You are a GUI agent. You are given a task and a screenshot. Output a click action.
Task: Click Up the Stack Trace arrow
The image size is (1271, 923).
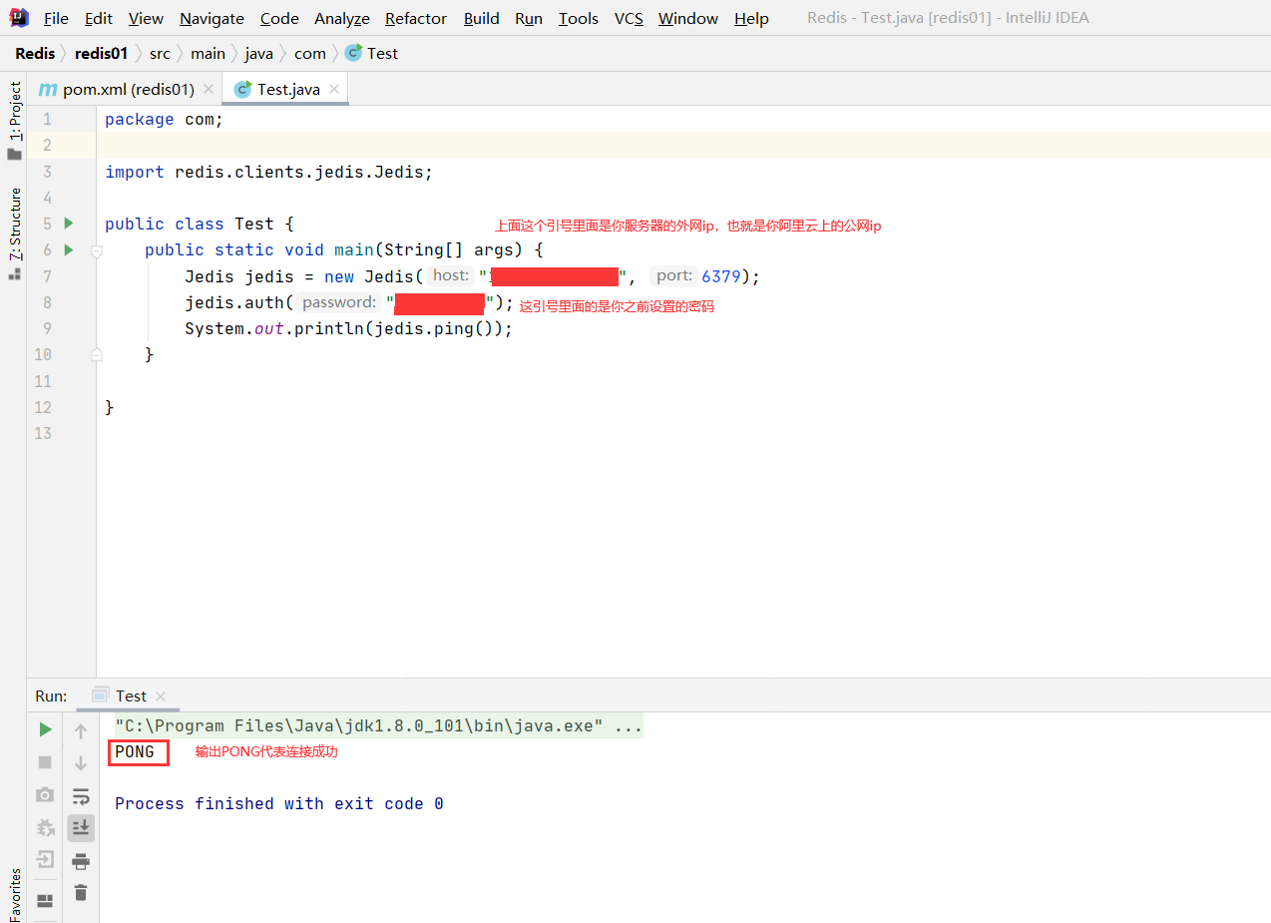click(x=81, y=731)
